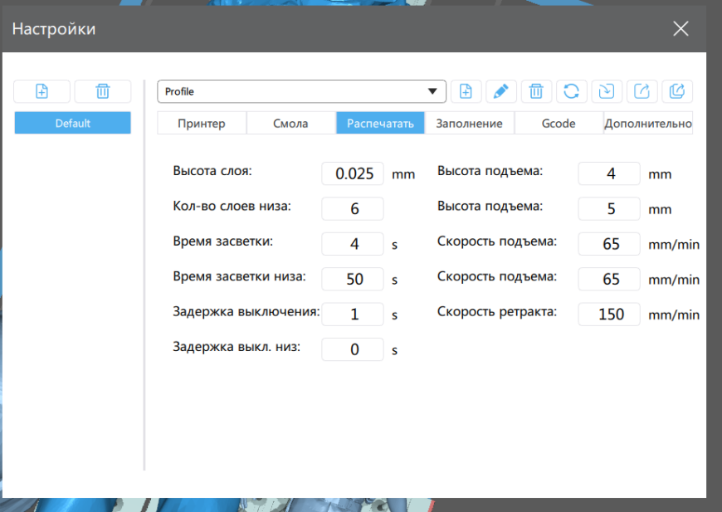The width and height of the screenshot is (722, 512).
Task: Switch to the Смола tab
Action: coord(290,124)
